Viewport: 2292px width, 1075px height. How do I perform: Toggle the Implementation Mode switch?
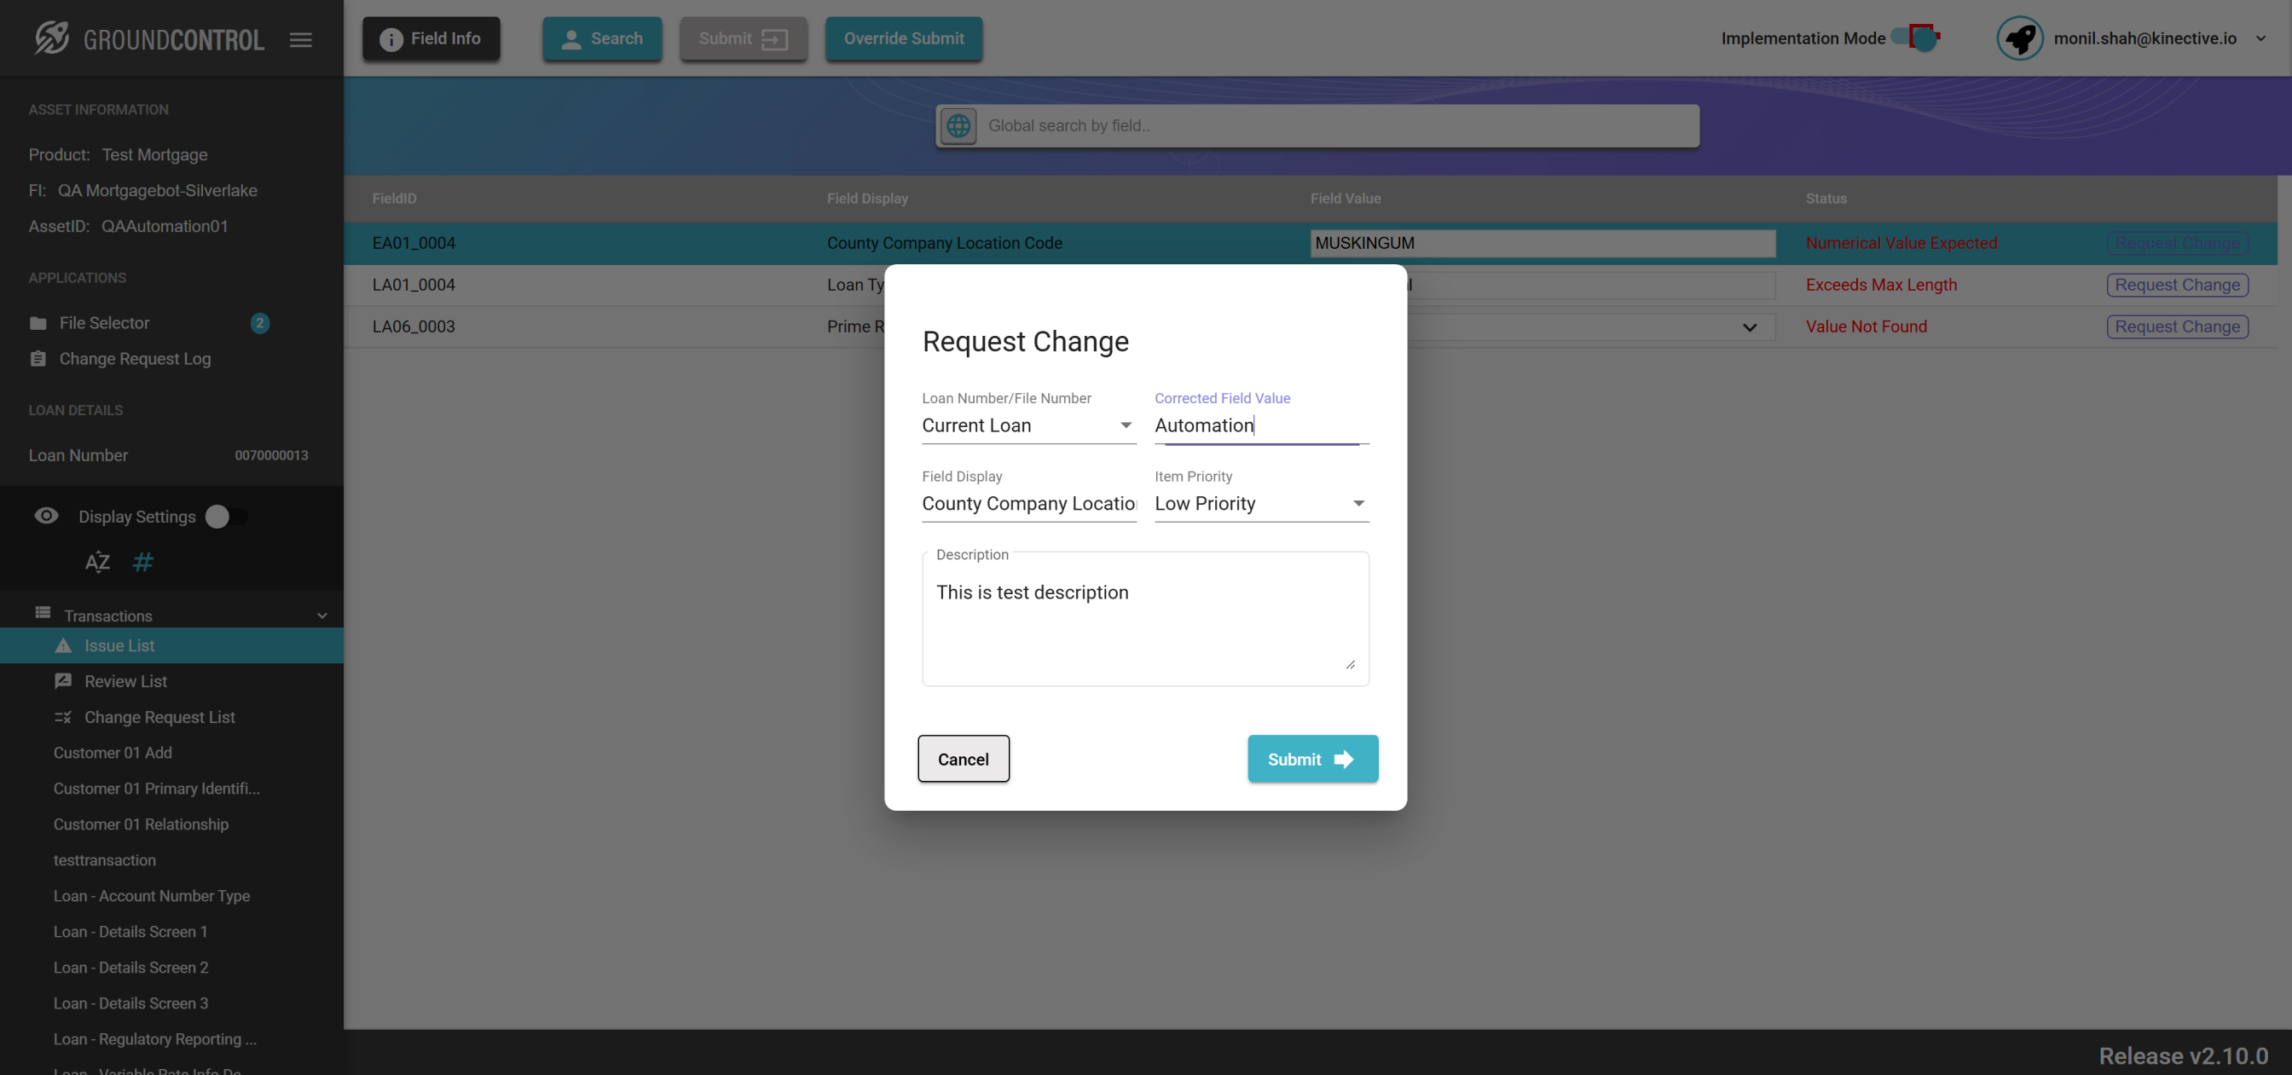(1917, 38)
